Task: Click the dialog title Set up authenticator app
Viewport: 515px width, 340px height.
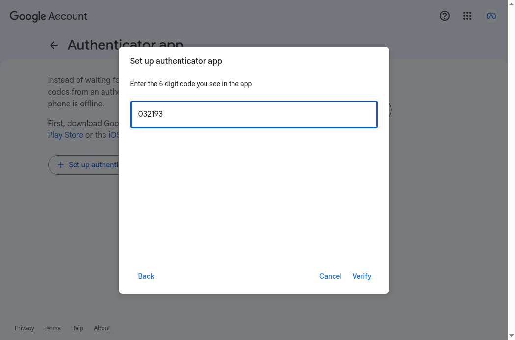Action: pos(176,61)
